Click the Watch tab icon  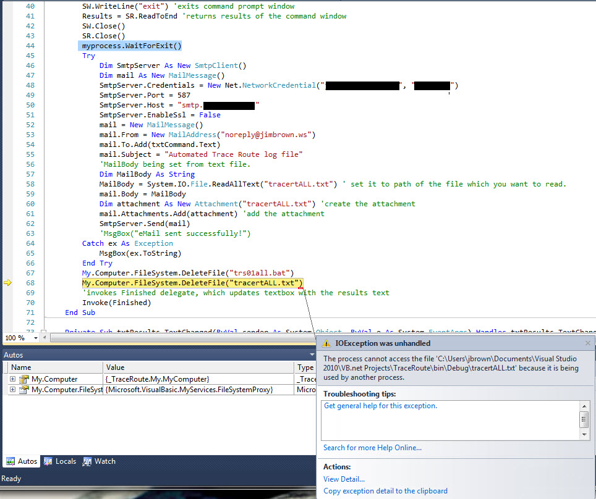click(x=87, y=461)
